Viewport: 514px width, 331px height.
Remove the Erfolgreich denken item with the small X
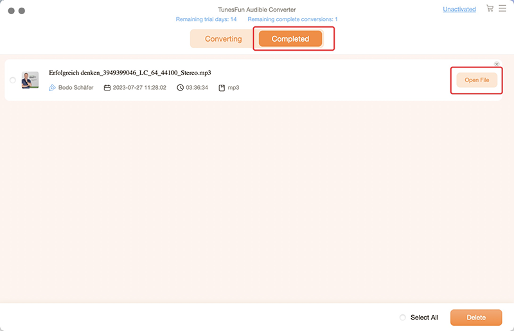pos(497,64)
